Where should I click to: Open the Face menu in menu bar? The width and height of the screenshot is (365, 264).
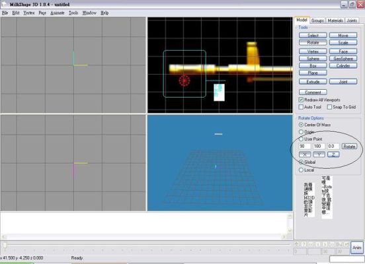tap(42, 13)
